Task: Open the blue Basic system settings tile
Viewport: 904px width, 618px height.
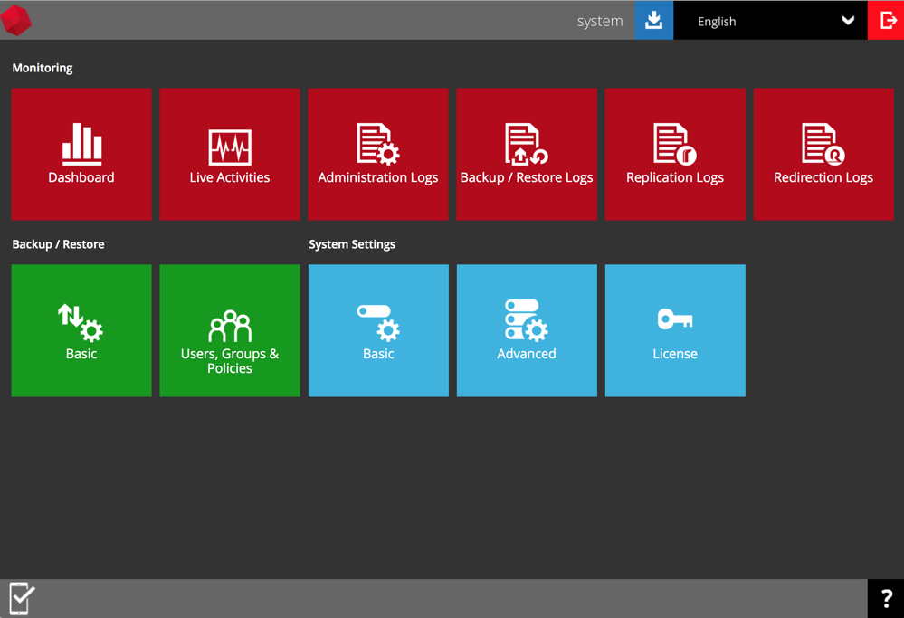Action: pyautogui.click(x=378, y=330)
